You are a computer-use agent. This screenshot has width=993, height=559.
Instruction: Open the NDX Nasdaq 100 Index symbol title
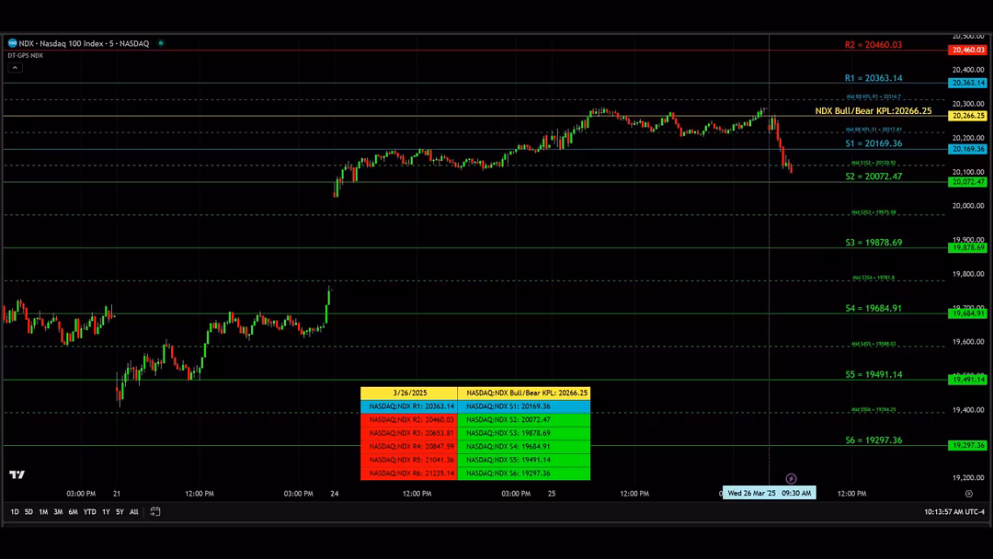pyautogui.click(x=84, y=43)
